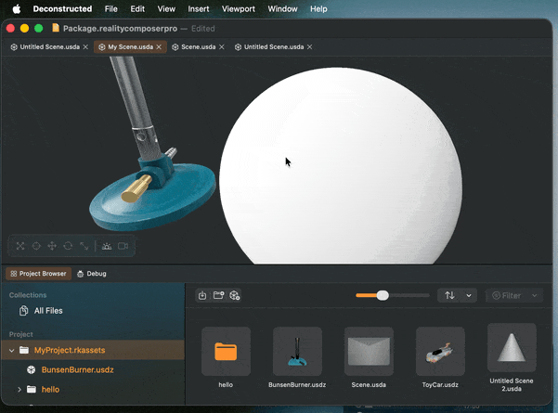Close the My Scene.usda tab
This screenshot has height=413, width=558.
(162, 46)
